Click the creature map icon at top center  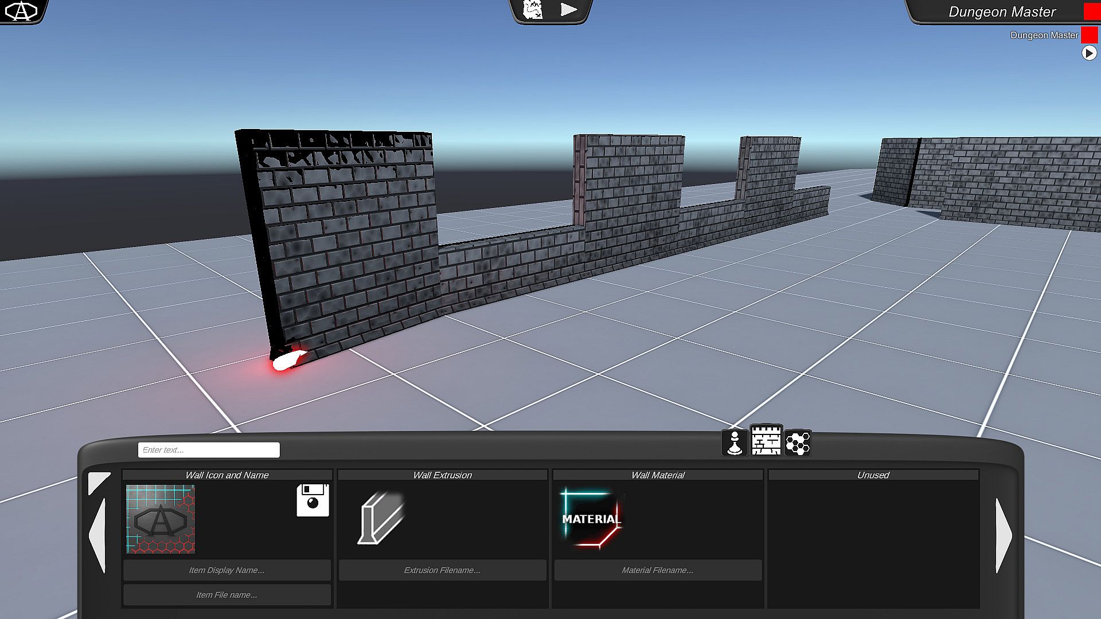533,10
